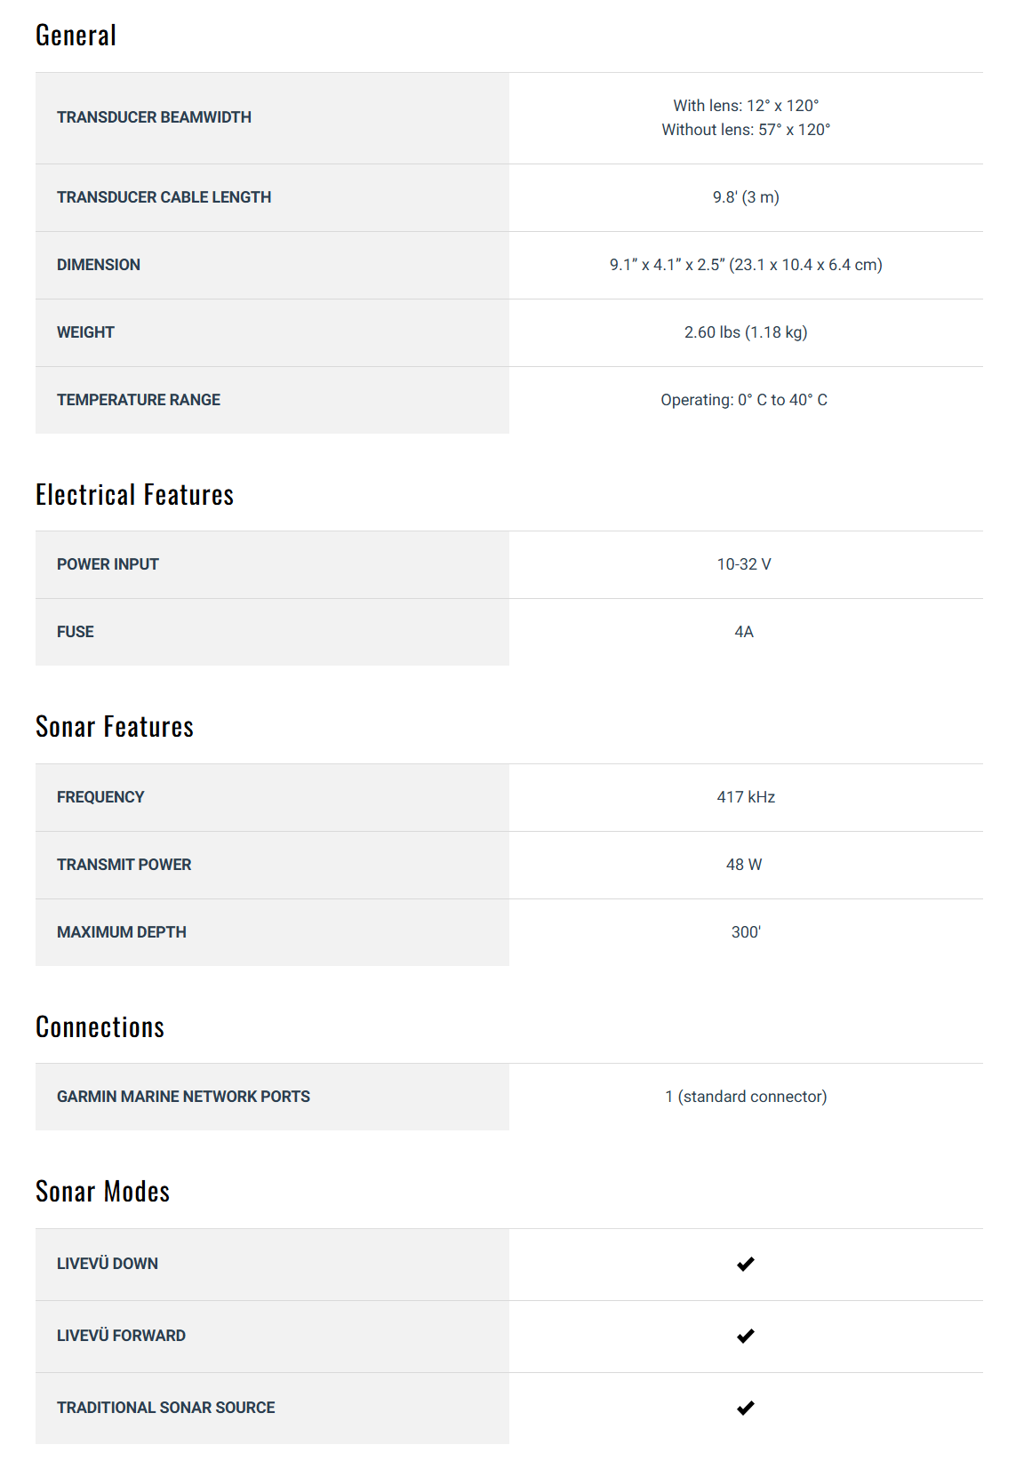Select the Maximum Depth value 300'

(746, 932)
